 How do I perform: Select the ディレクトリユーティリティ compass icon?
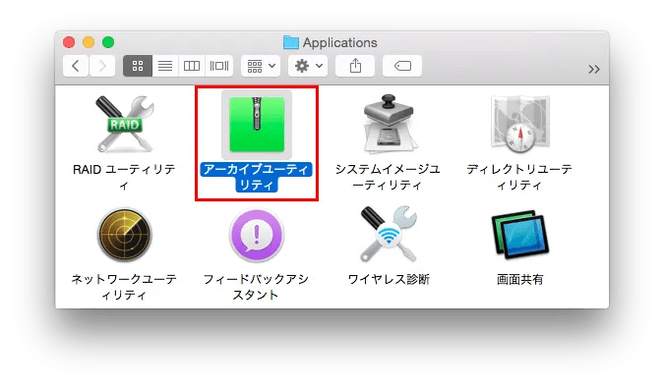click(520, 124)
